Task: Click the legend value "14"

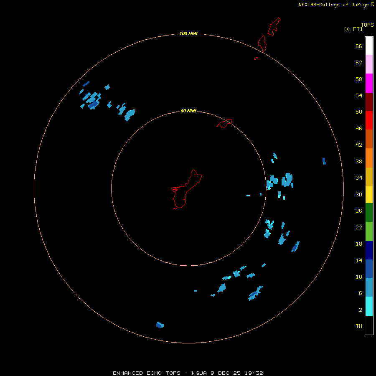Action: click(x=359, y=260)
